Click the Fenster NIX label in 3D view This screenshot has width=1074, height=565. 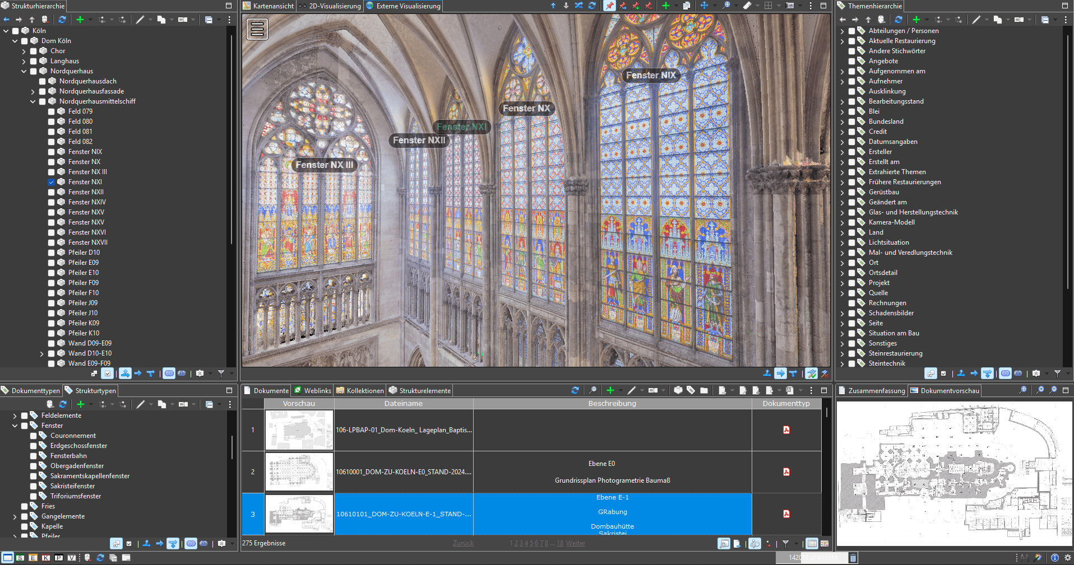[x=650, y=75]
